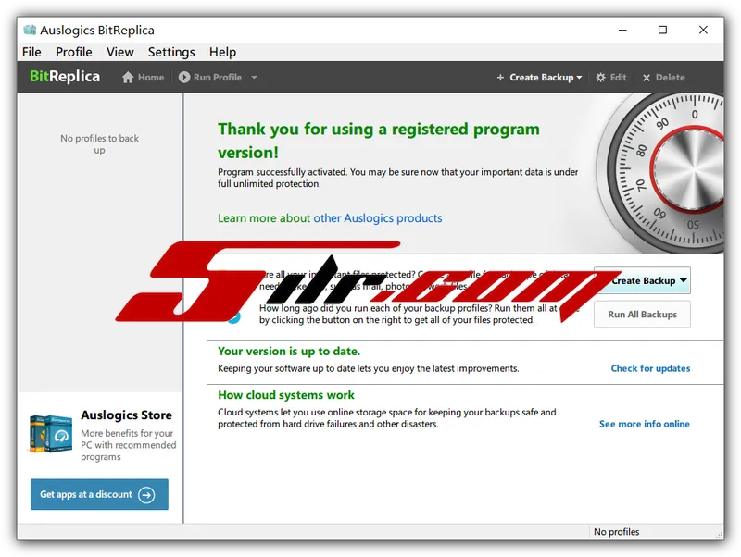Click the Run All Backups button
This screenshot has width=741, height=557.
[642, 315]
